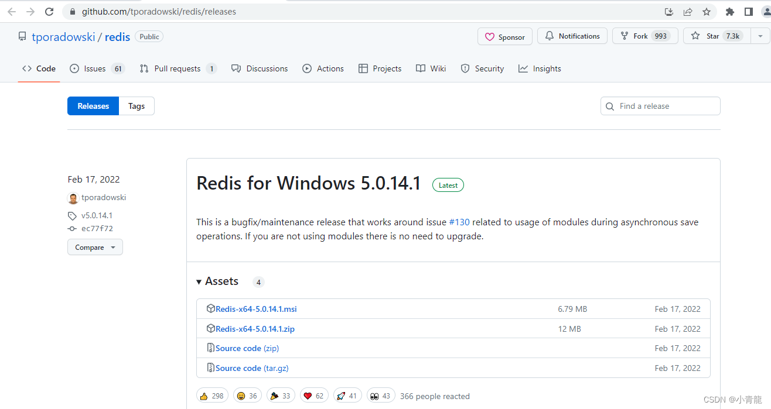771x409 pixels.
Task: React with thumbs up (298)
Action: [212, 396]
